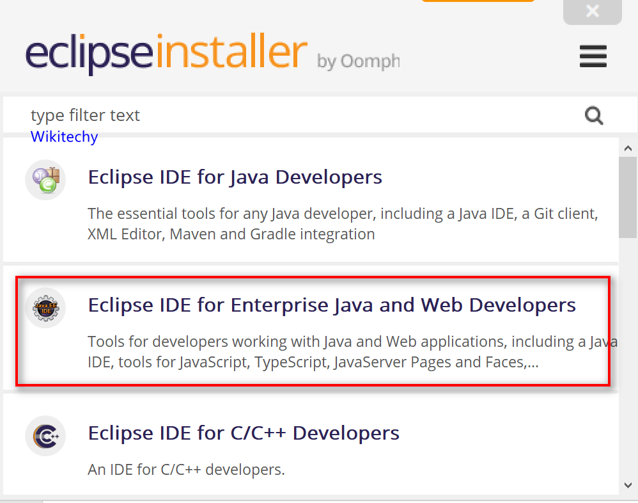Select Eclipse IDE for Java Developers title
Screen dimensions: 638x503
point(235,177)
